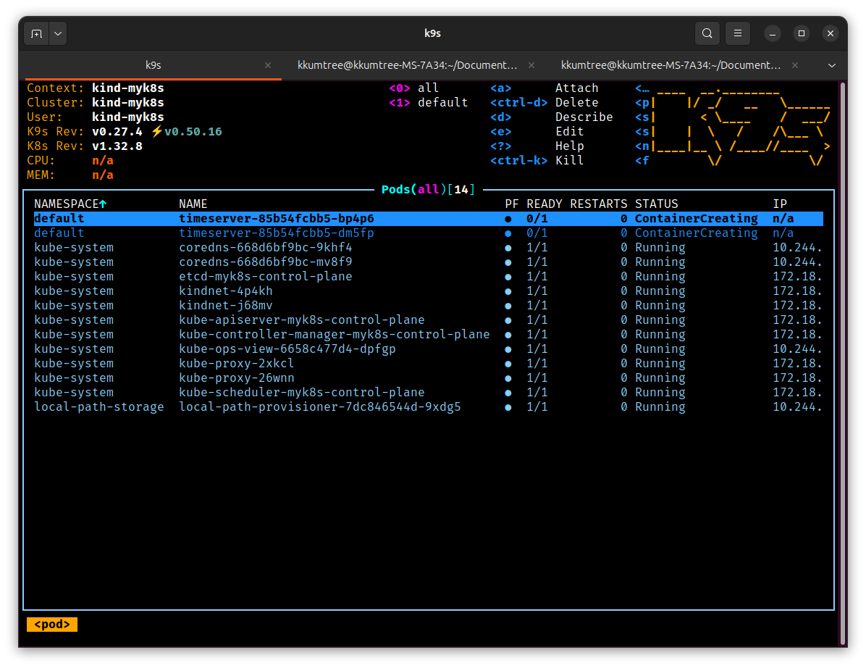Click the local-path-storage namespace cell
866x668 pixels.
point(99,407)
